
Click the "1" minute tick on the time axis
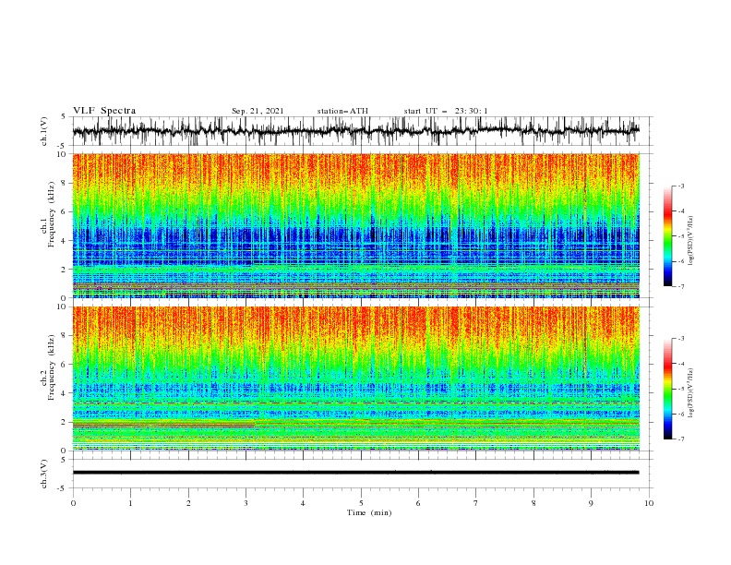[x=130, y=503]
